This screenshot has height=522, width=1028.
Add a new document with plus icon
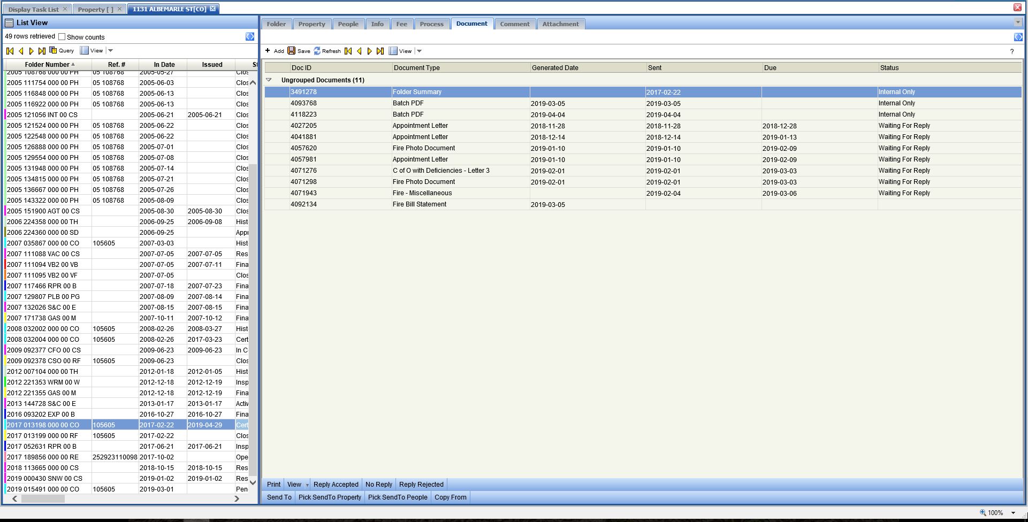pyautogui.click(x=268, y=51)
